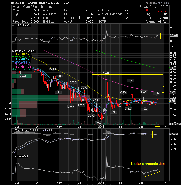This screenshot has height=185, width=181.
Task: Click the 2.0M volume scale label
Action: [x=8, y=103]
